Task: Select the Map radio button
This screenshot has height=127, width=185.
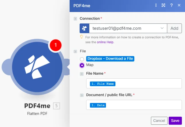Action: click(82, 65)
